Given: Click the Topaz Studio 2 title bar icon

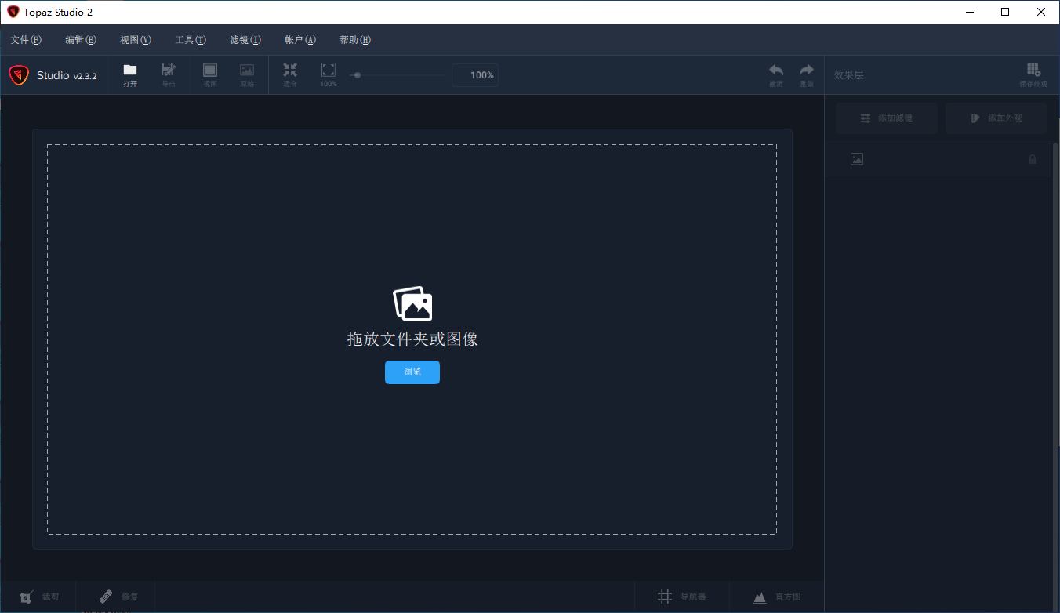Looking at the screenshot, I should point(13,12).
